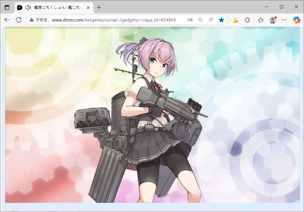304x212 pixels.
Task: Open the Favorites list
Action: pyautogui.click(x=261, y=20)
